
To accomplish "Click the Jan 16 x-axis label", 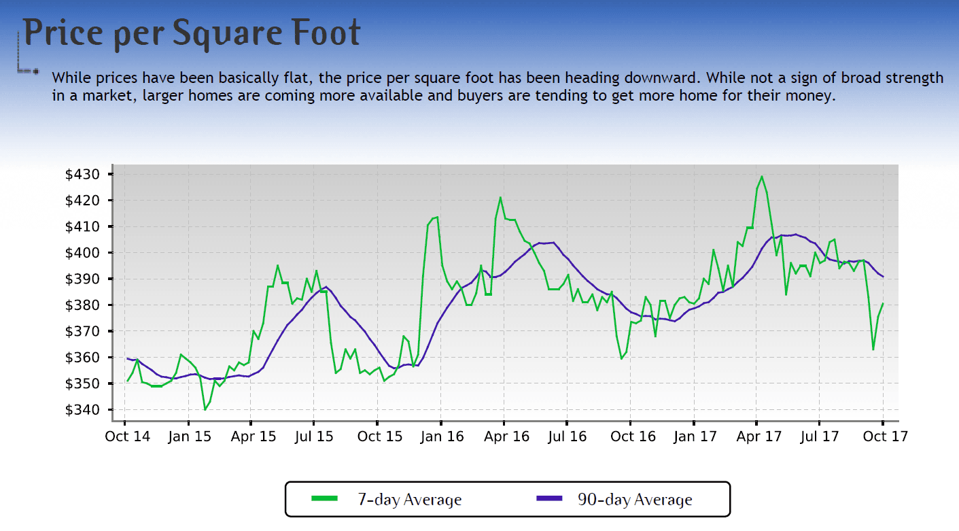I will (442, 436).
